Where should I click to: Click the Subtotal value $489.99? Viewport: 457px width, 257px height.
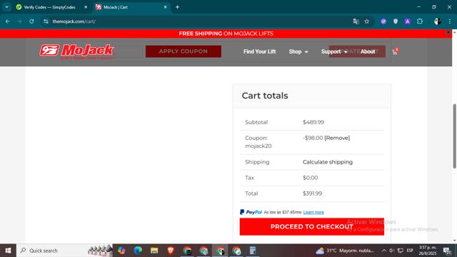click(x=313, y=122)
